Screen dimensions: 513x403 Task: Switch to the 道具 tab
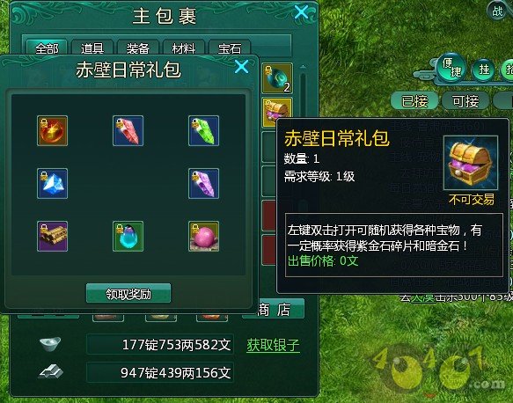pyautogui.click(x=92, y=48)
